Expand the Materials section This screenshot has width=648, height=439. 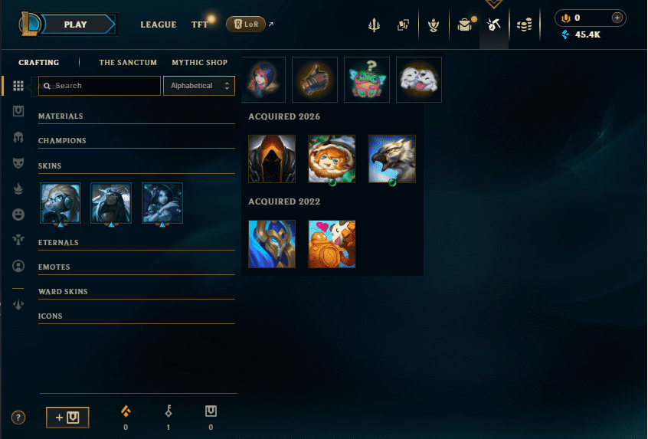[x=136, y=116]
